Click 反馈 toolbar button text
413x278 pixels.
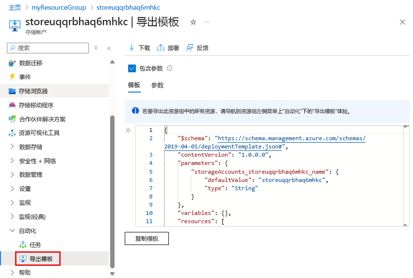tap(202, 48)
